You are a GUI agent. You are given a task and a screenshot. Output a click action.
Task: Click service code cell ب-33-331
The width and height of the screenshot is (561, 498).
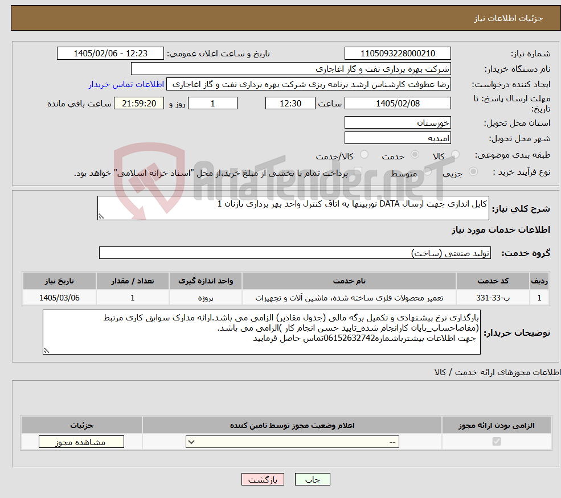(493, 298)
